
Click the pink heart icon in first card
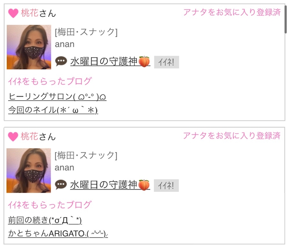(13, 13)
